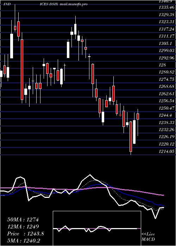Click the 1214.05 price axis label
The image size is (176, 246).
tap(167, 151)
